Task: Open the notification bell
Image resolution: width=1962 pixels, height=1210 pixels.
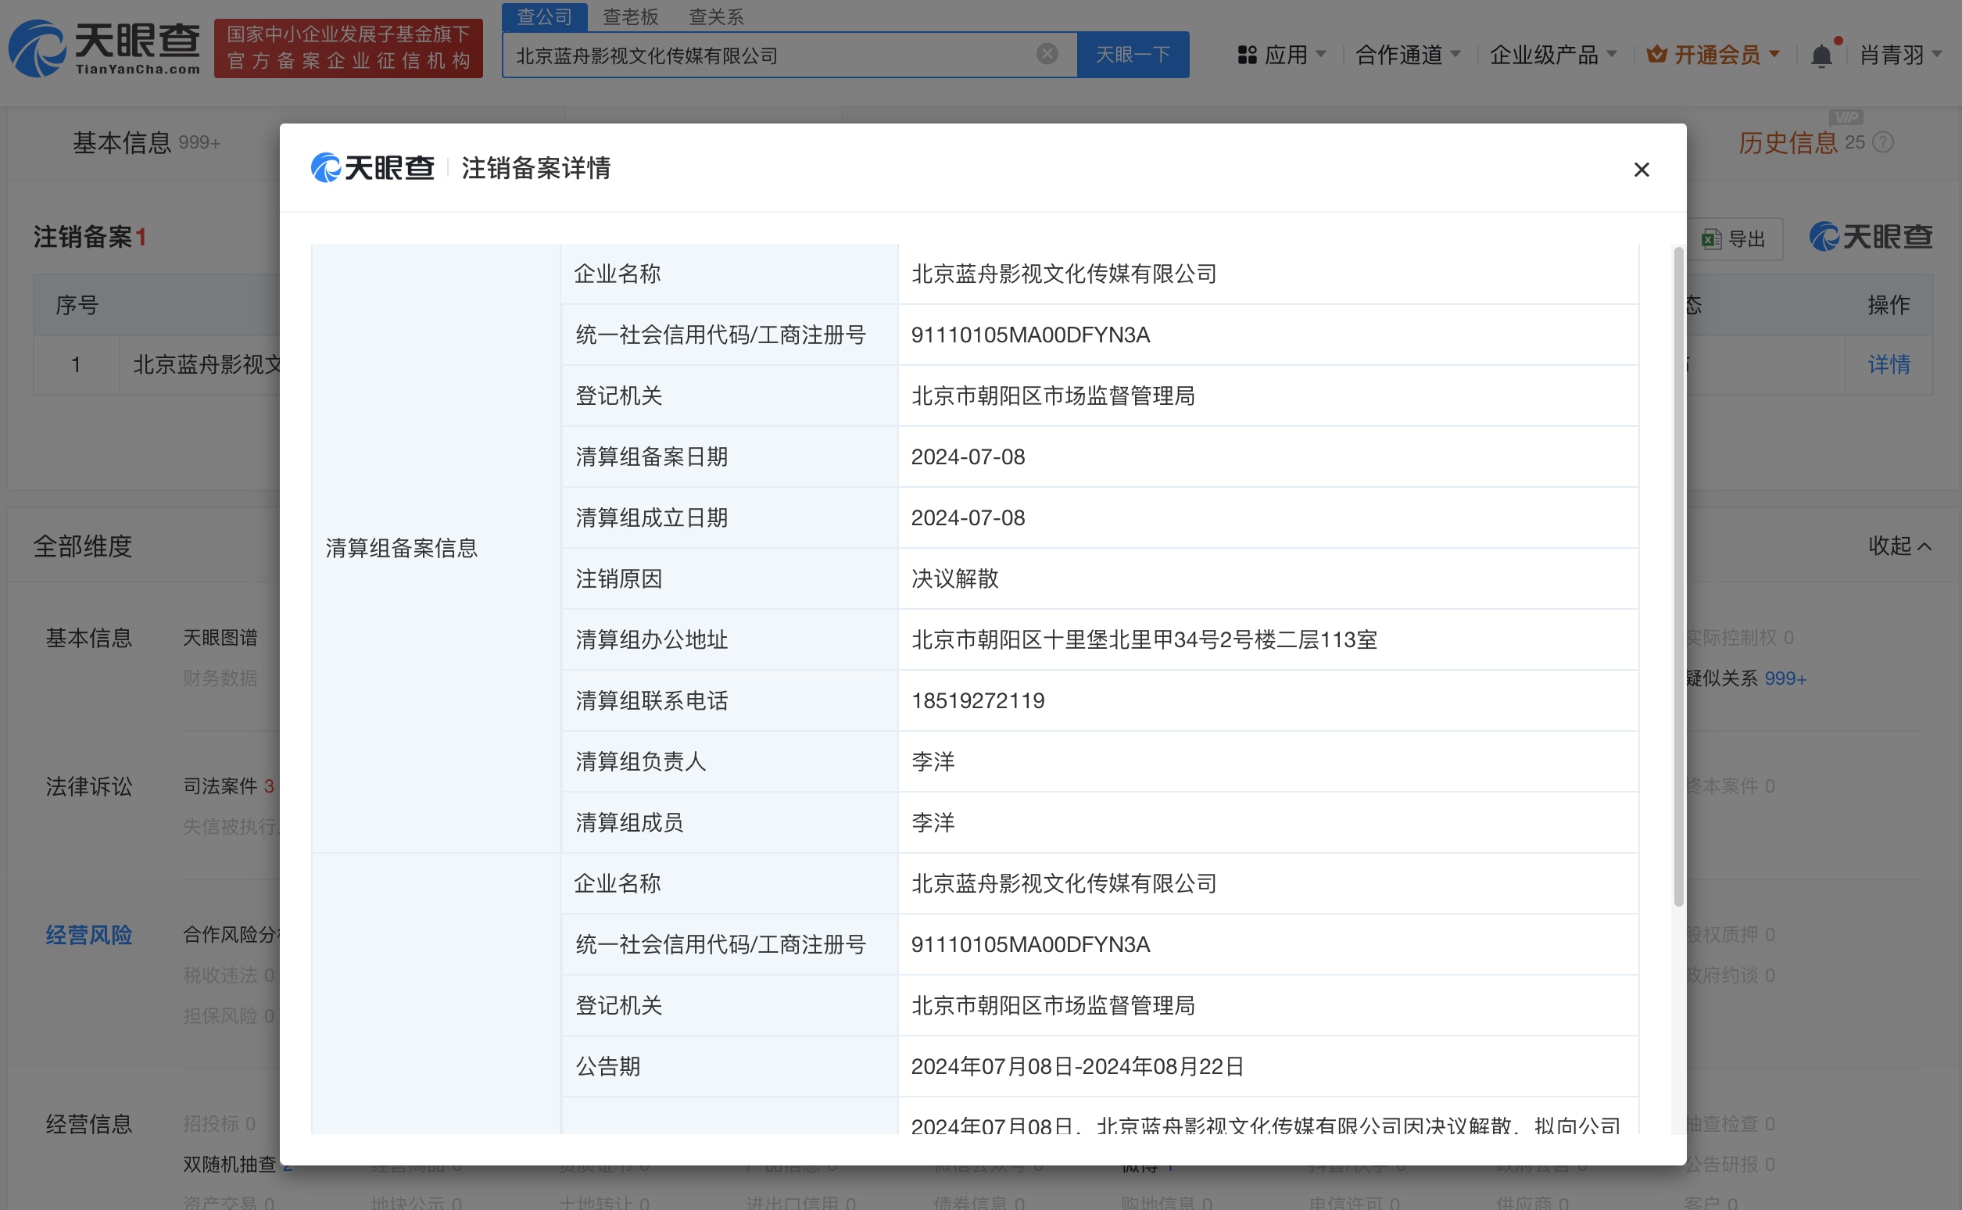Action: 1823,54
